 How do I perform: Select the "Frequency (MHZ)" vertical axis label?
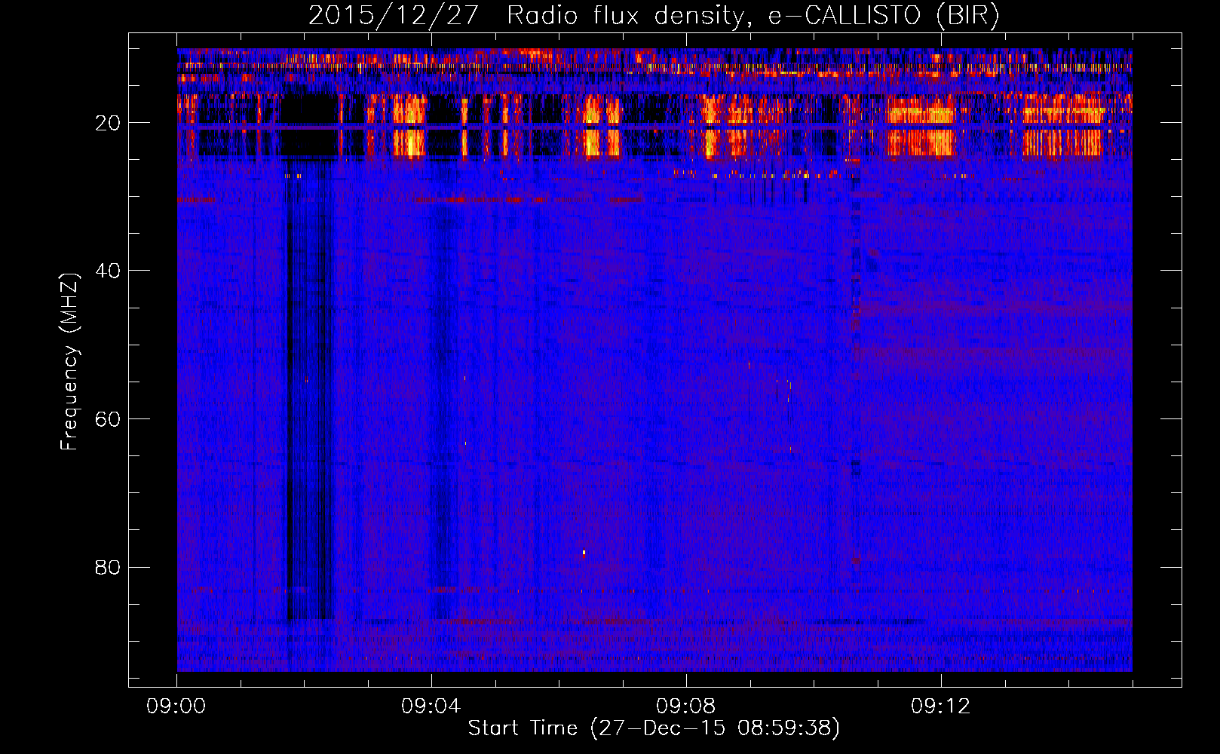click(69, 363)
